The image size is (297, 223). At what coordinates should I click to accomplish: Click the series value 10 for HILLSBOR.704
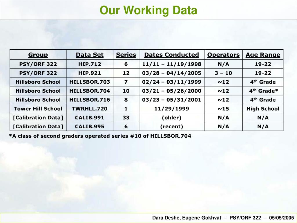click(126, 91)
